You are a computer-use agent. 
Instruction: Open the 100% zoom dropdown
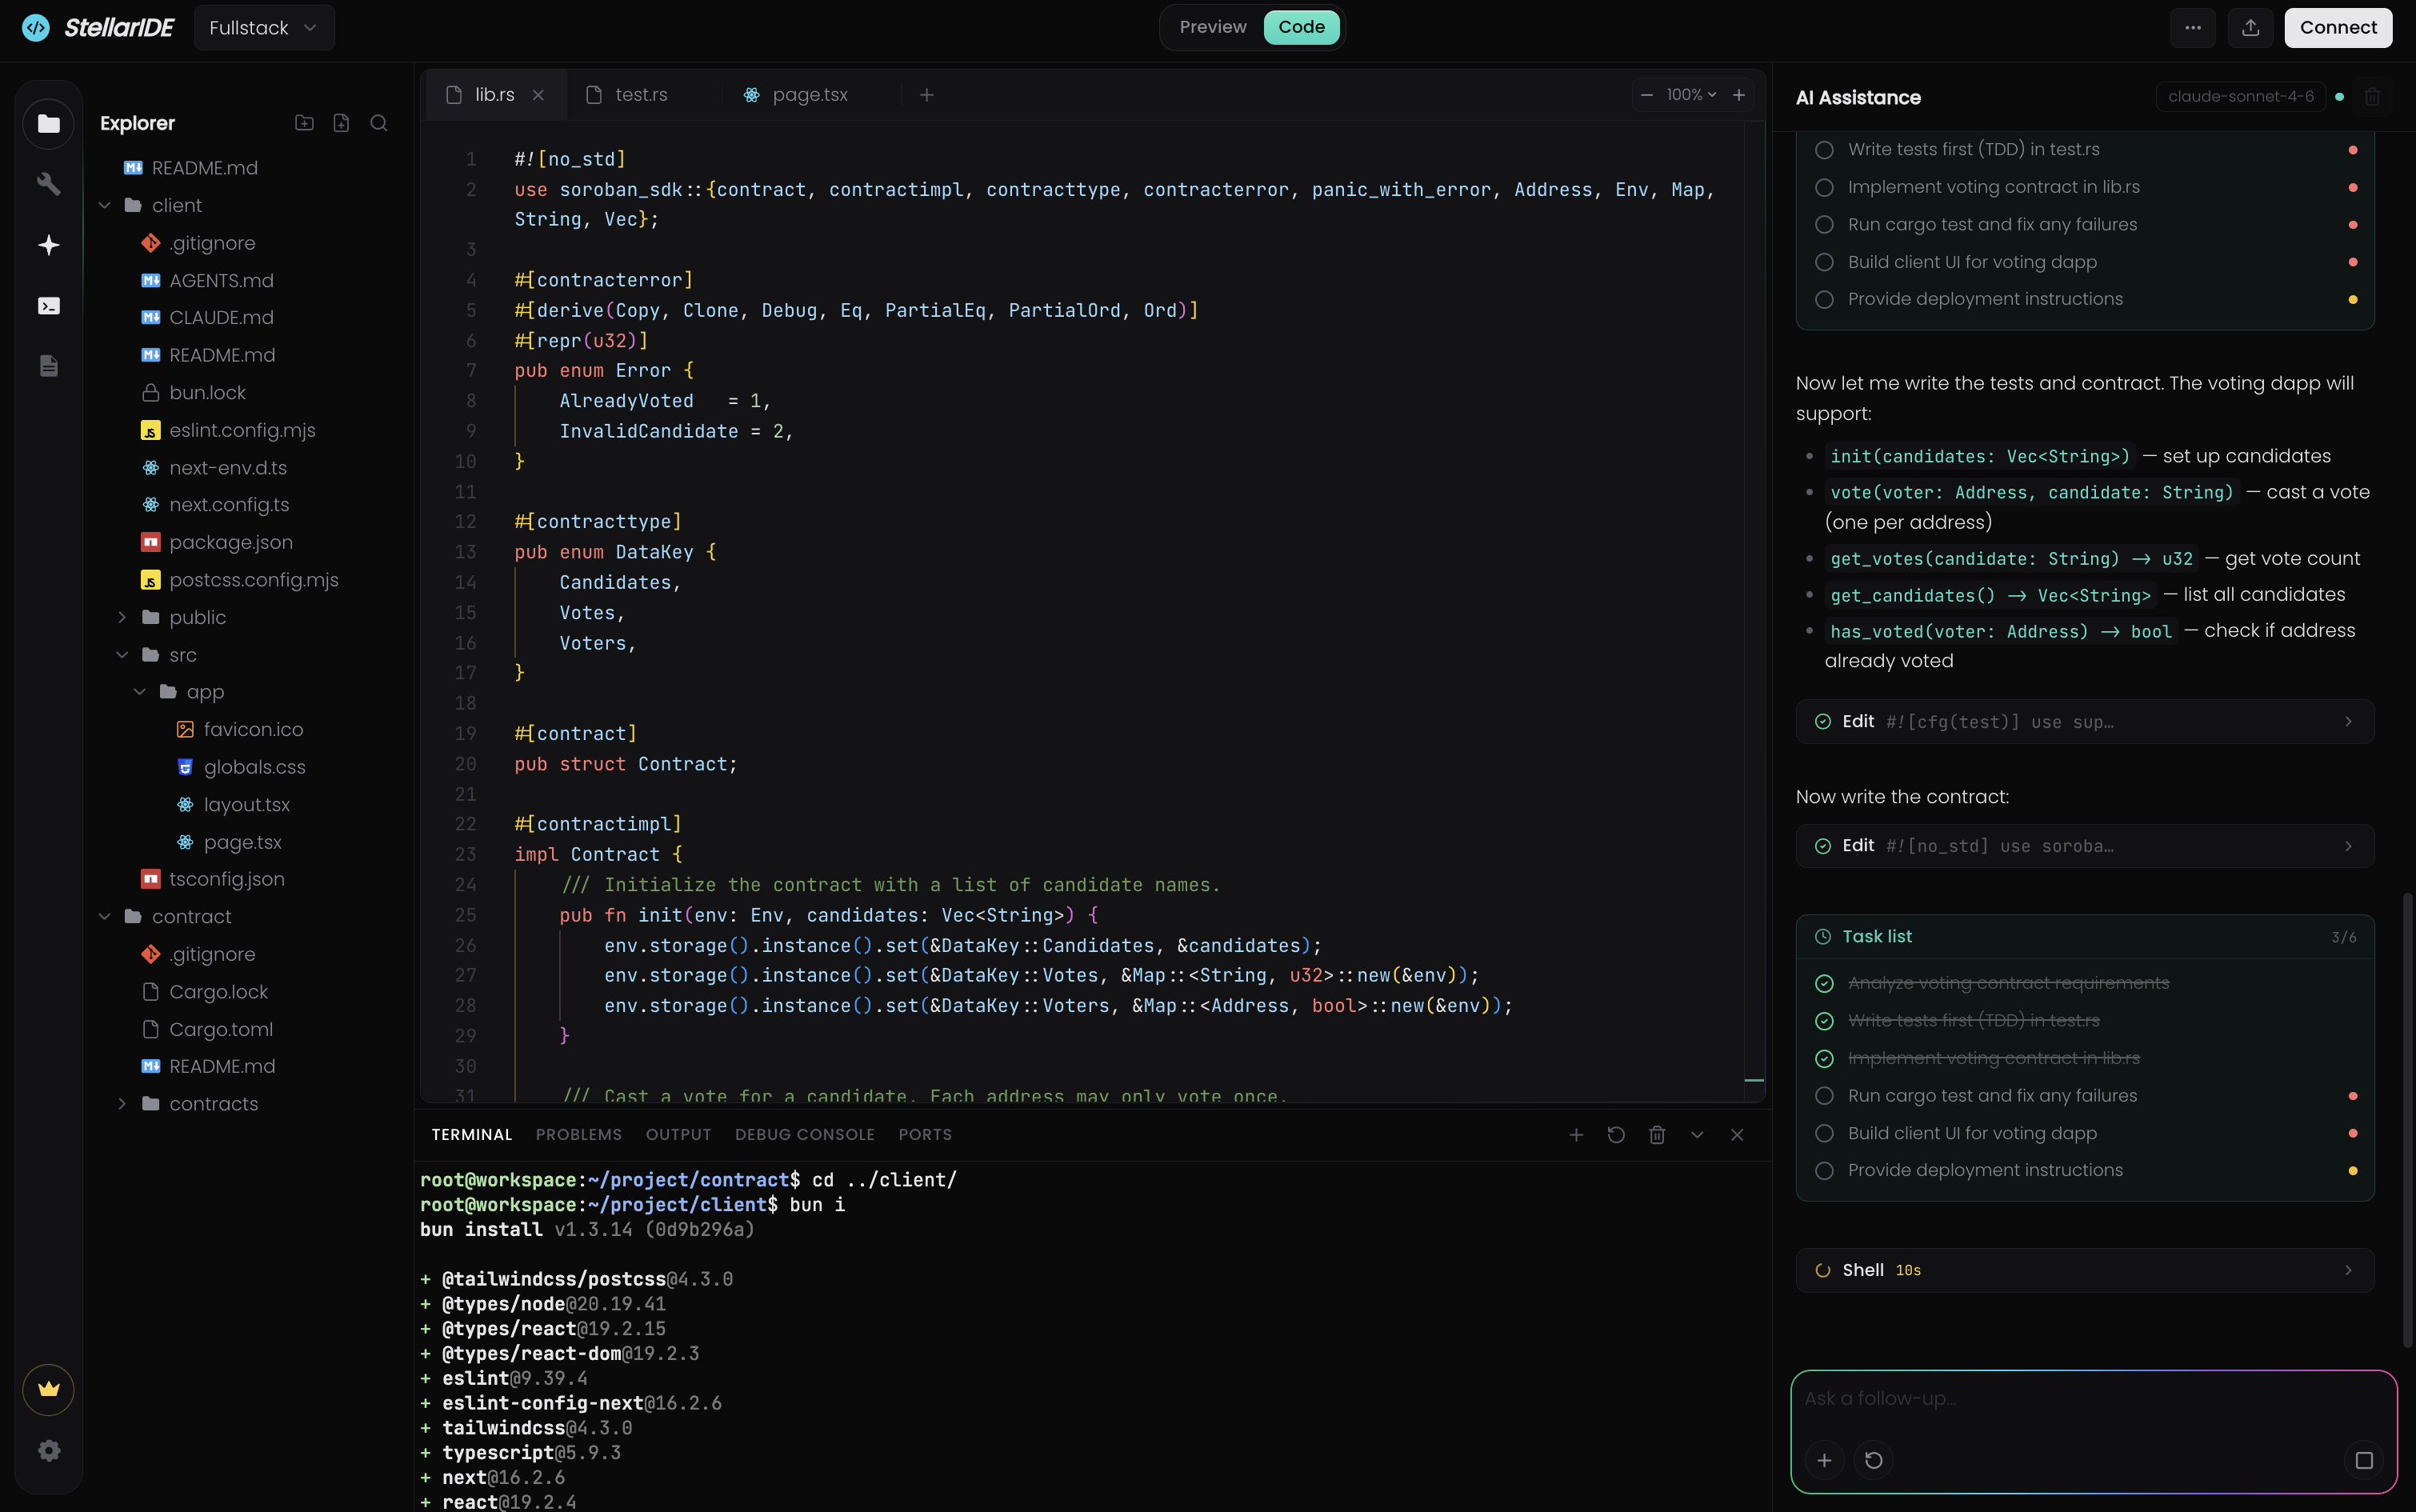click(1691, 95)
